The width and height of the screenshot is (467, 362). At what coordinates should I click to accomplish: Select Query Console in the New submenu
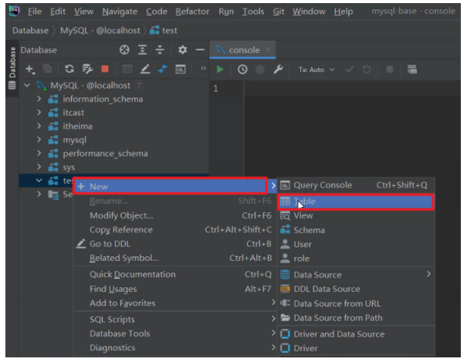coord(356,185)
